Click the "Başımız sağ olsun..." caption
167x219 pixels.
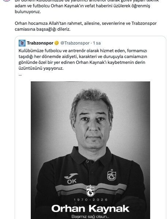[90, 216]
